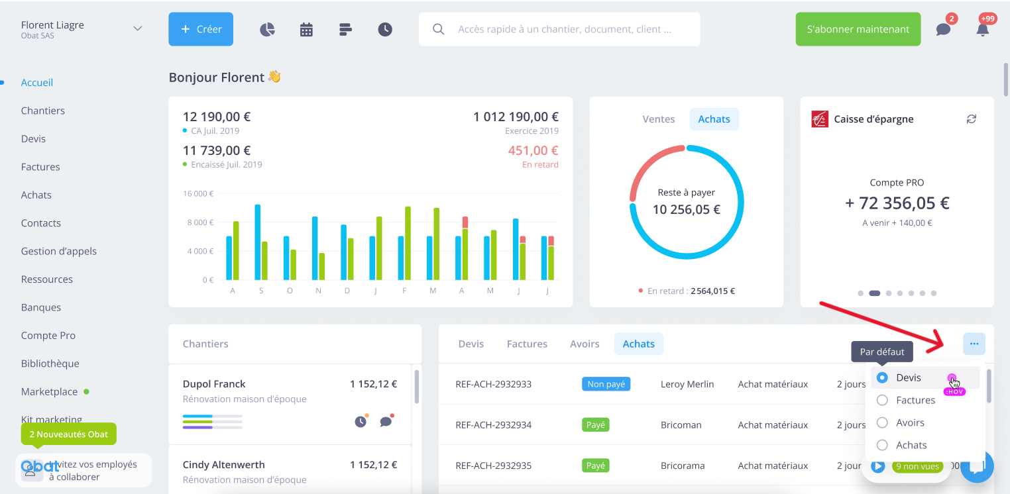Screen dimensions: 1010x494
Task: Open Devis in the sidebar
Action: 33,138
